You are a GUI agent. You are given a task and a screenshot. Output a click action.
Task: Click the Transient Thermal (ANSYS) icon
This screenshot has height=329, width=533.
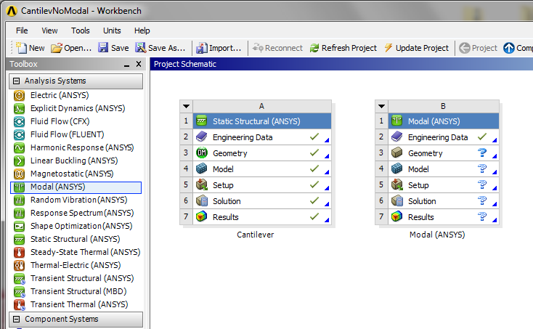[20, 304]
